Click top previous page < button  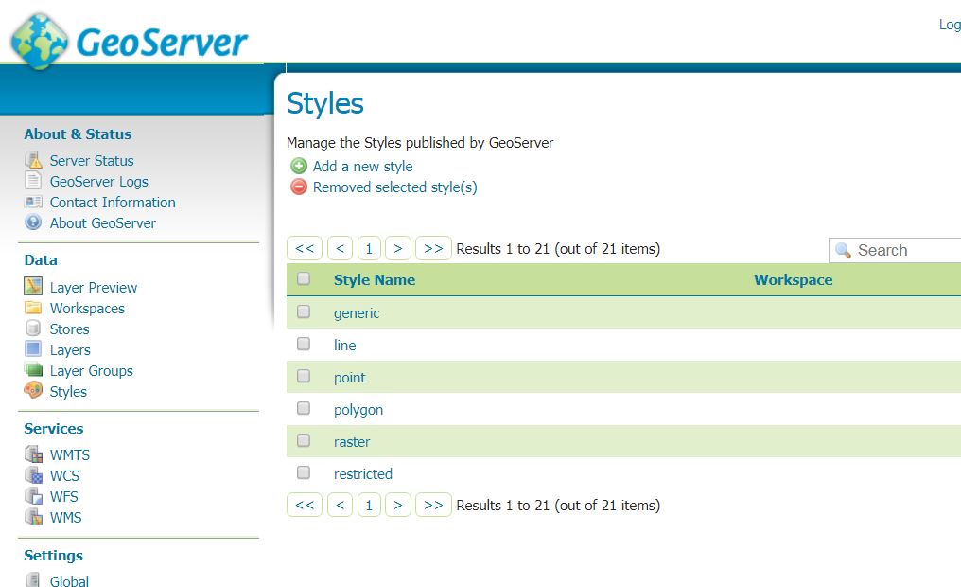(341, 248)
